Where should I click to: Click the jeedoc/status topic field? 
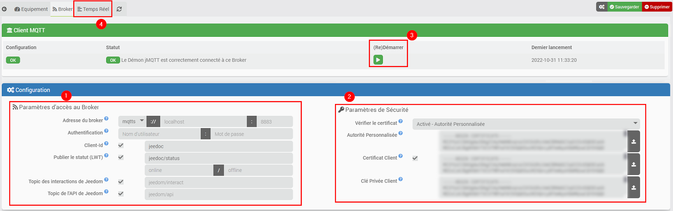[219, 158]
